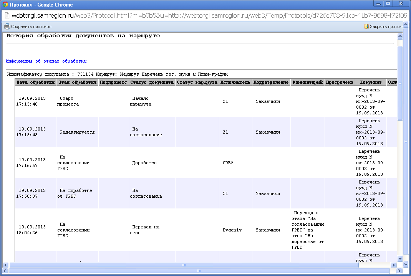This screenshot has height=276, width=411.
Task: Click the printer icon for Сохранить протокол
Action: (x=7, y=26)
